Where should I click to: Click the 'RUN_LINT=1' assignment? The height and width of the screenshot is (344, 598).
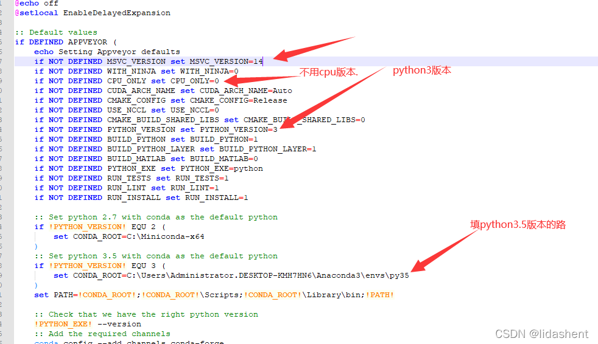pos(194,188)
